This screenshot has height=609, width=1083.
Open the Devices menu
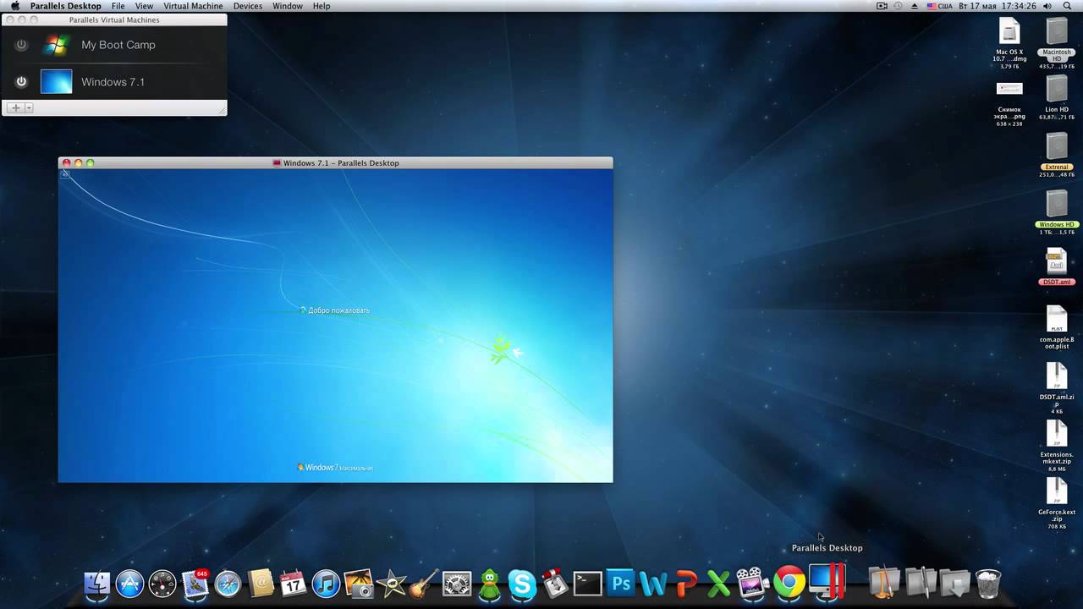(x=248, y=6)
